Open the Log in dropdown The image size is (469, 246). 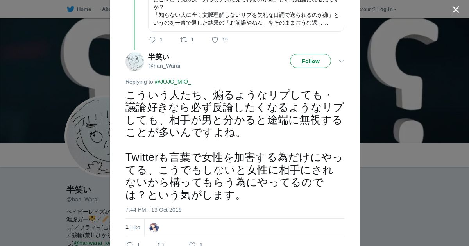(x=387, y=9)
